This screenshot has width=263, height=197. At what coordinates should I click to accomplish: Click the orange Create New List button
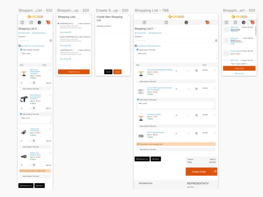74,72
